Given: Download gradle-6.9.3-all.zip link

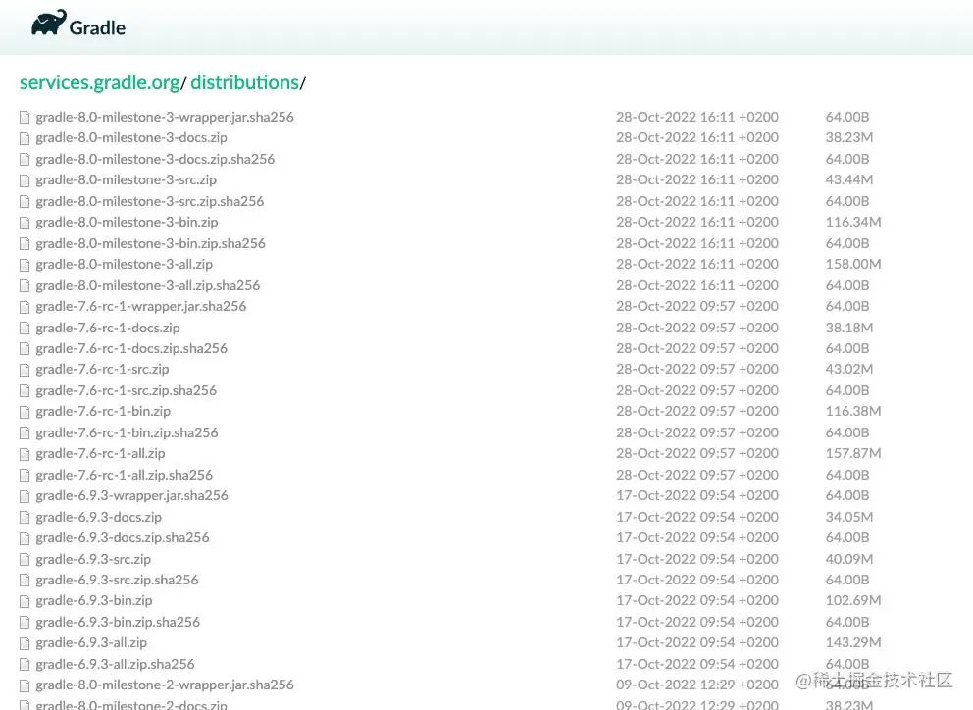Looking at the screenshot, I should [91, 643].
